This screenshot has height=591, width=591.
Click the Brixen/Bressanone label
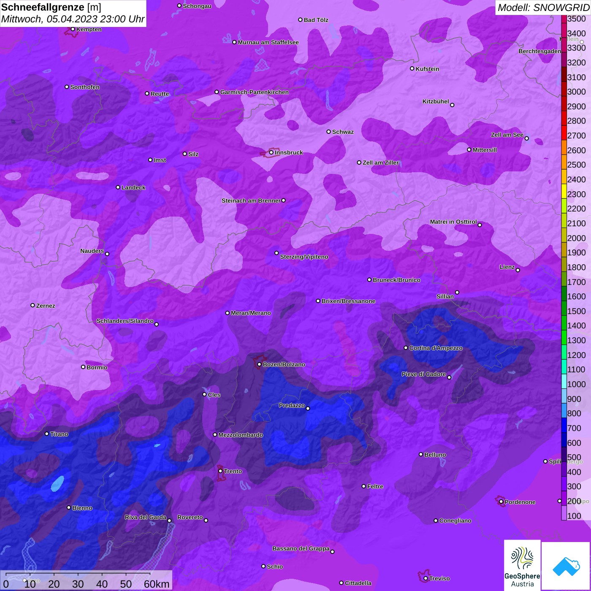pos(348,301)
